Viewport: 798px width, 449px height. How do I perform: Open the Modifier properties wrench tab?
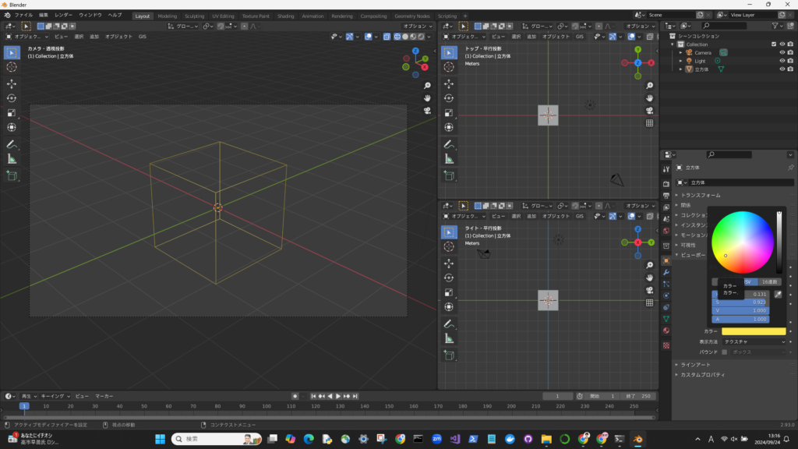(x=666, y=272)
